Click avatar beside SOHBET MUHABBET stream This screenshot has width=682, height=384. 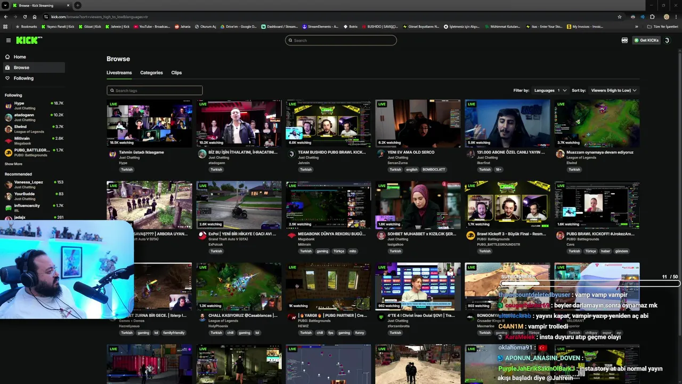pos(381,236)
